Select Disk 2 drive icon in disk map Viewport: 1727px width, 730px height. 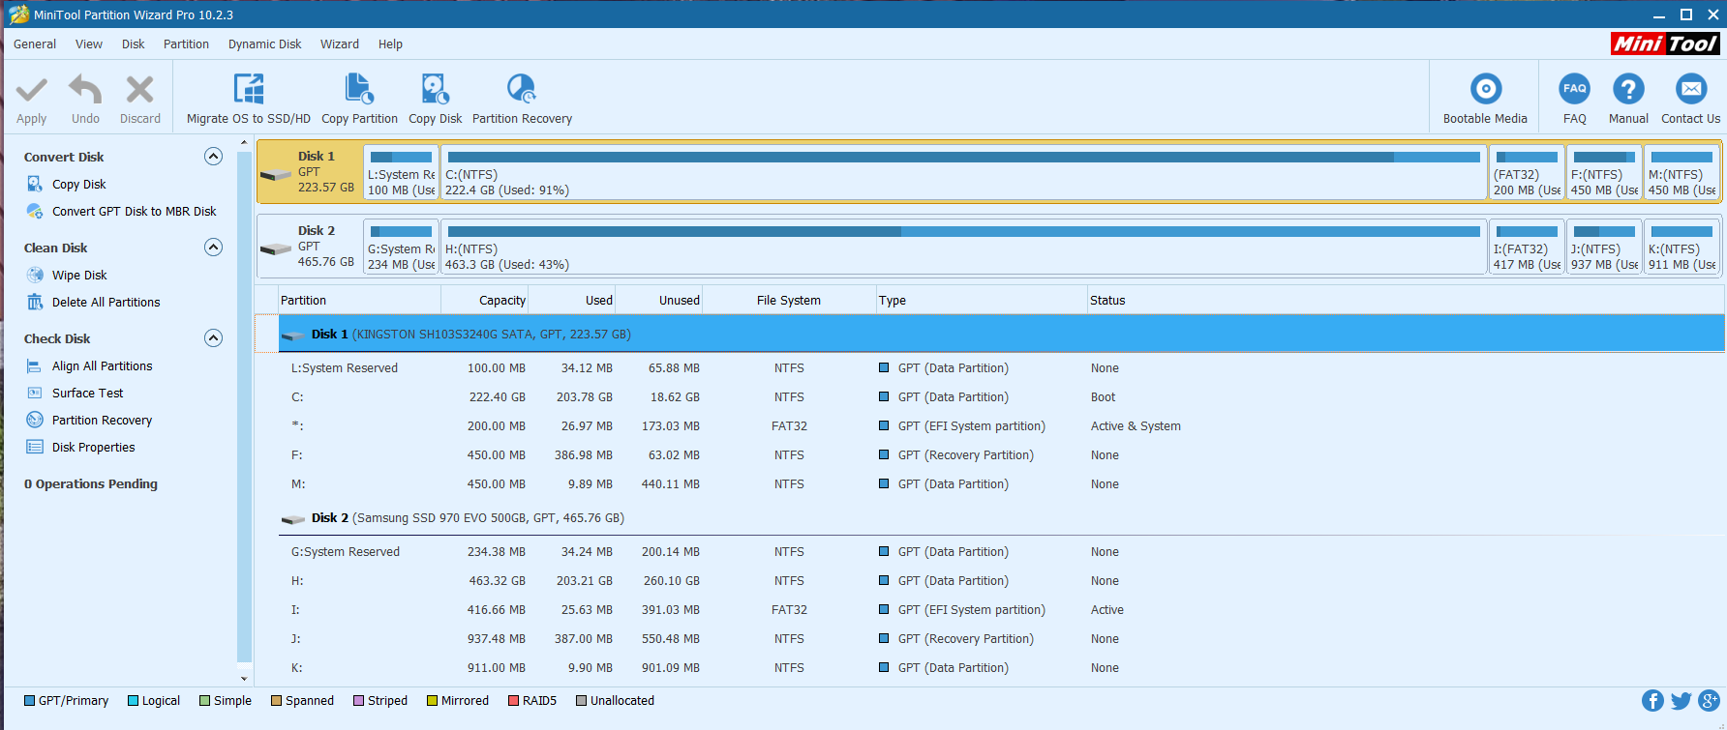pyautogui.click(x=276, y=248)
